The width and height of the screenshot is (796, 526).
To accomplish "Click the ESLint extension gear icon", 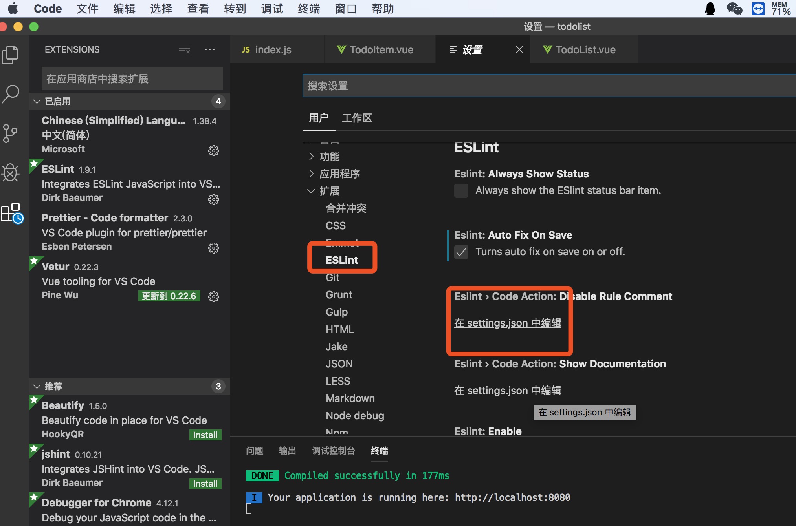I will coord(213,199).
